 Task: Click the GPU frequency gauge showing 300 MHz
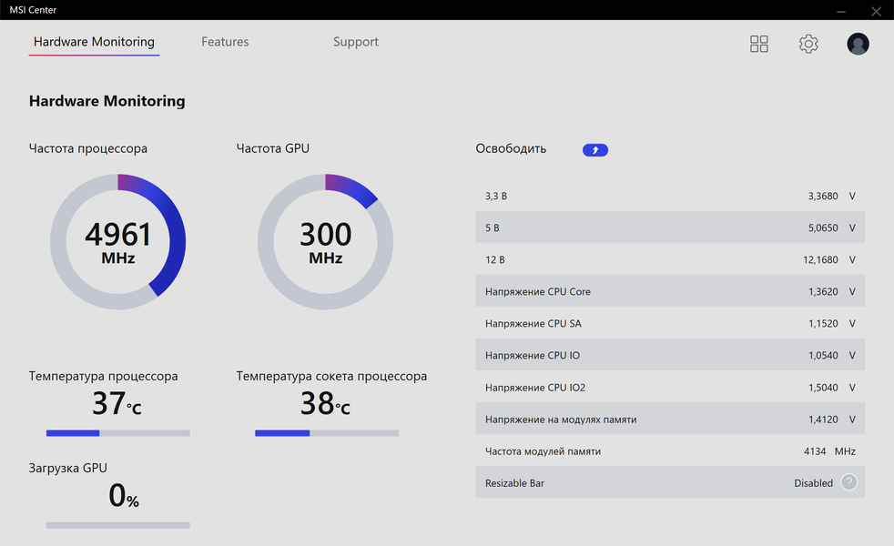pyautogui.click(x=325, y=242)
